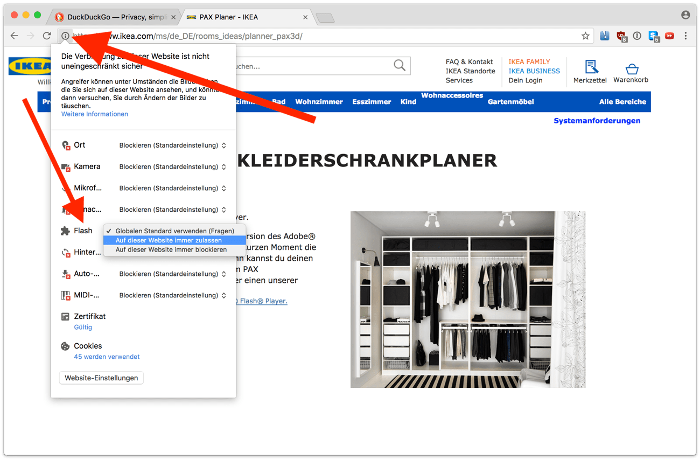The height and width of the screenshot is (459, 700).
Task: Open the IKEA Standorte link
Action: [470, 71]
